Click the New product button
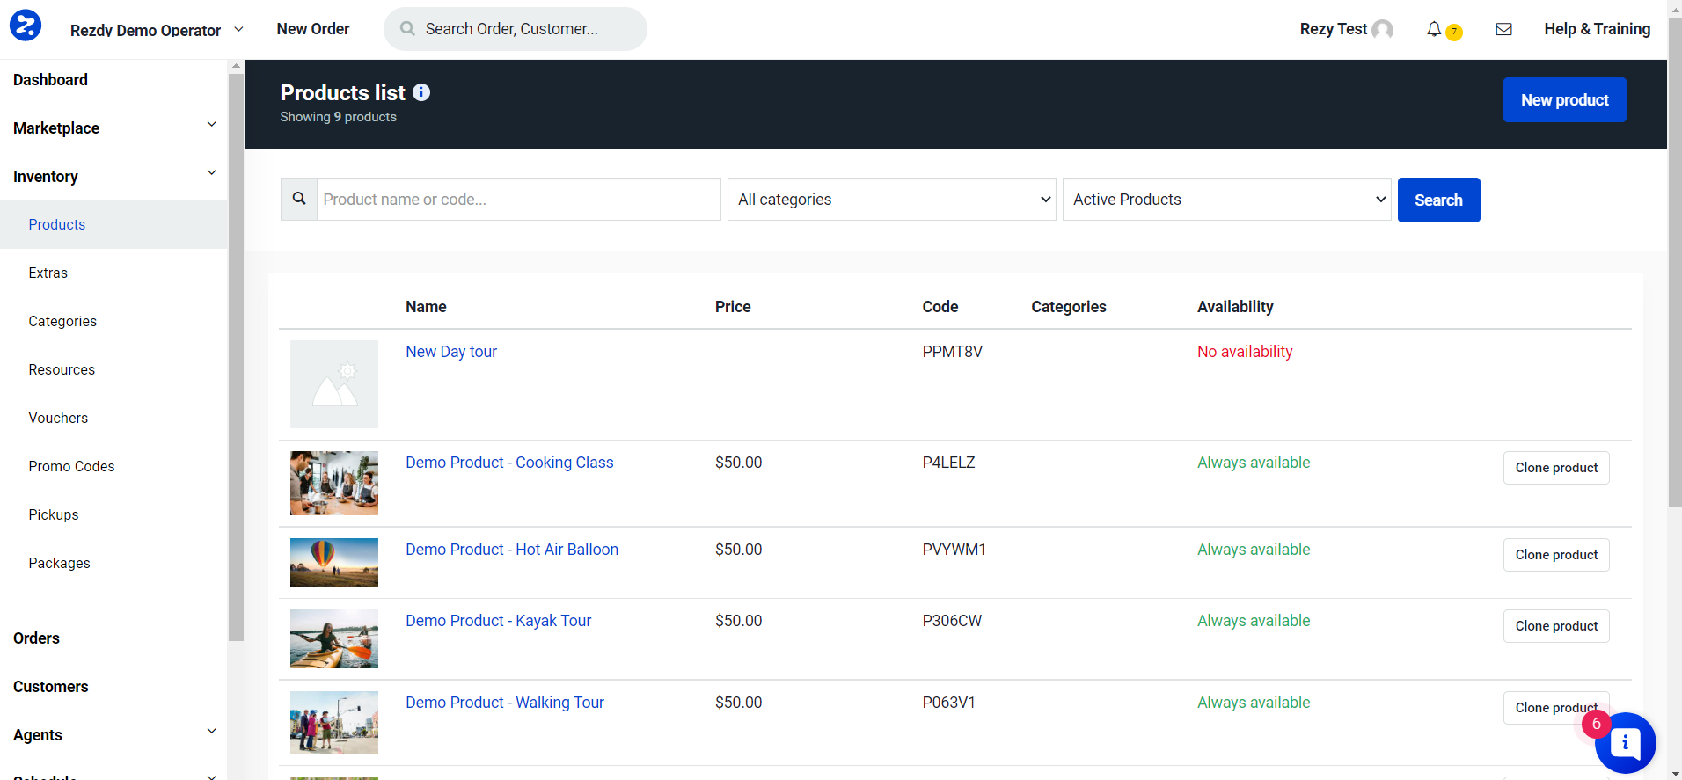The width and height of the screenshot is (1682, 780). click(1564, 100)
